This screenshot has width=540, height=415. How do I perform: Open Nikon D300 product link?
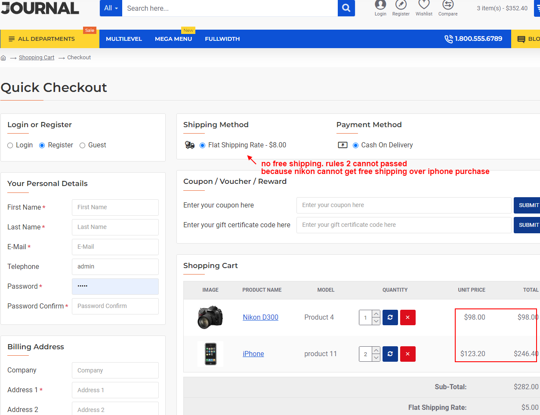coord(261,317)
